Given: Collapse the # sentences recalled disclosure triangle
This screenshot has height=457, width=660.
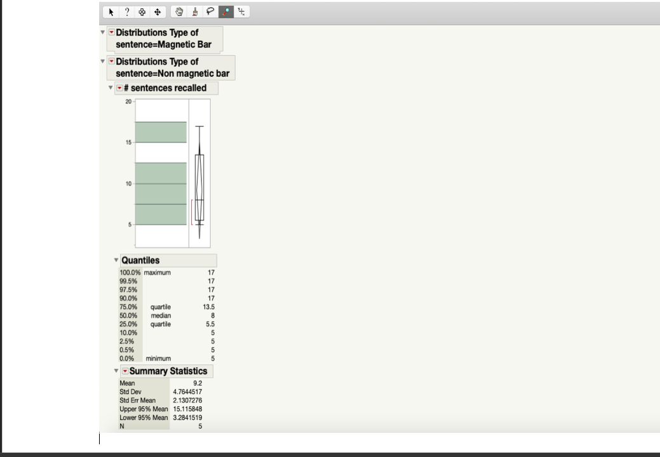Looking at the screenshot, I should [x=110, y=88].
